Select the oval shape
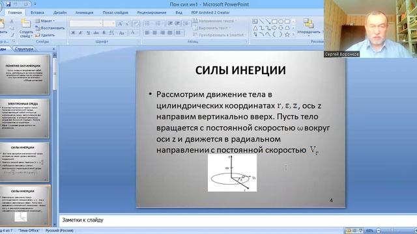Image resolution: width=417 pixels, height=234 pixels. click(281, 21)
